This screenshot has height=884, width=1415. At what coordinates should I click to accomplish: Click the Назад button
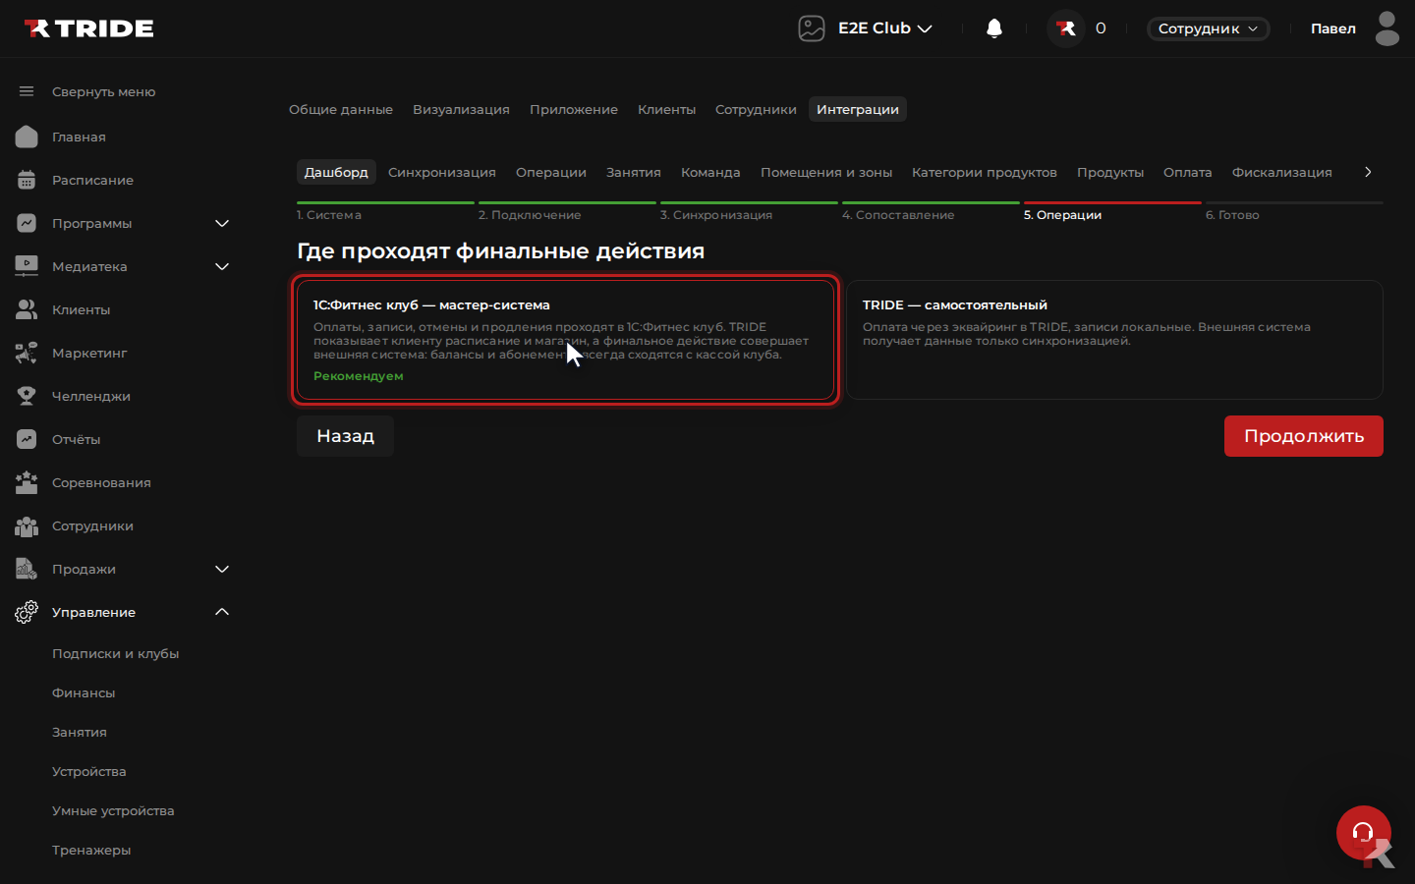coord(346,436)
